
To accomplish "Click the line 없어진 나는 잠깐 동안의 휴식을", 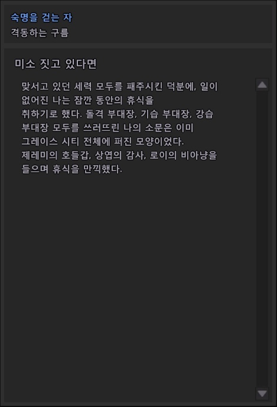I will [87, 100].
